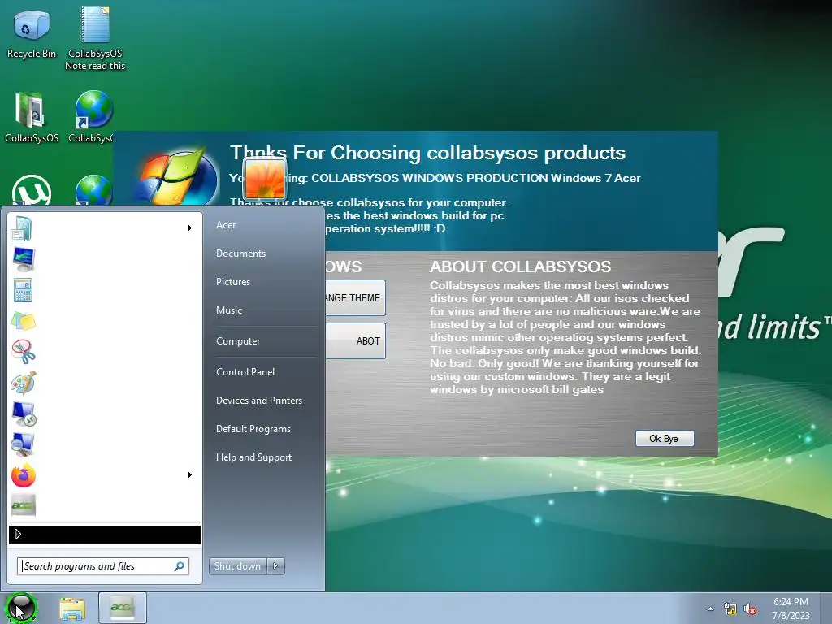Open Windows Explorer from the taskbar
This screenshot has height=624, width=832.
(x=72, y=609)
